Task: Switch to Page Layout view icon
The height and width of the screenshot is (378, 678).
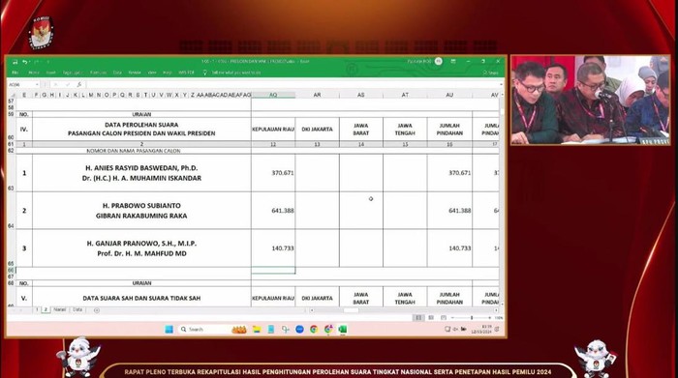Action: pyautogui.click(x=431, y=318)
